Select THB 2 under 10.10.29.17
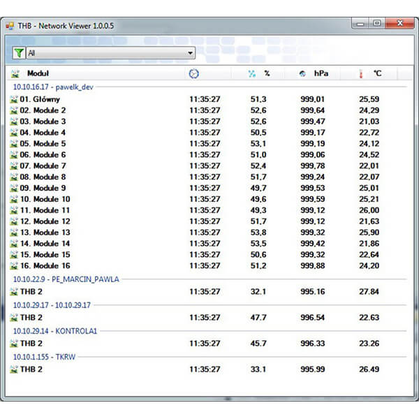 31,318
